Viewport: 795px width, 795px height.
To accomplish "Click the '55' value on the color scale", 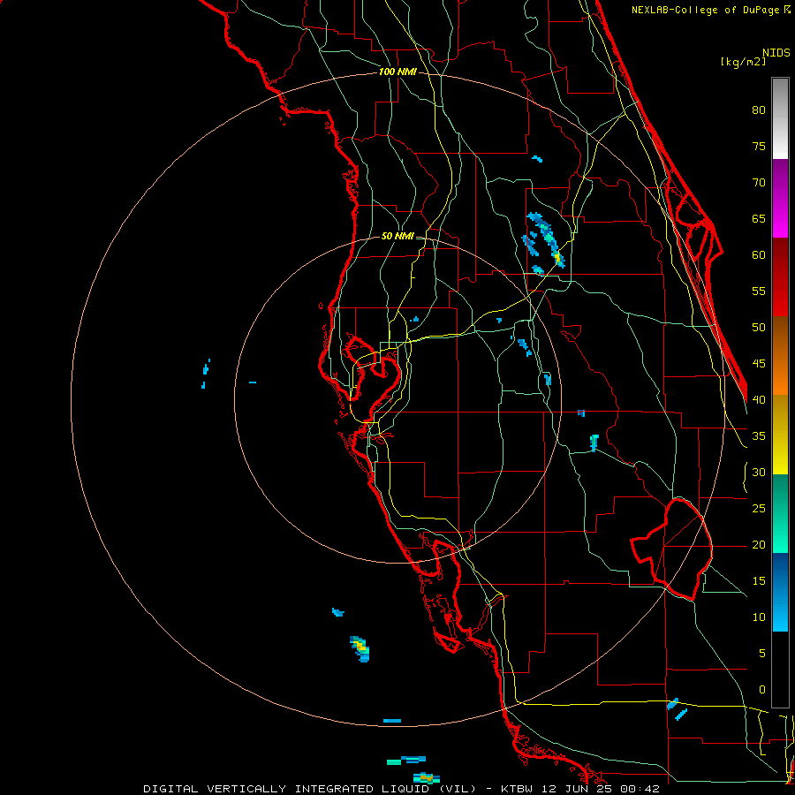I will [x=759, y=291].
